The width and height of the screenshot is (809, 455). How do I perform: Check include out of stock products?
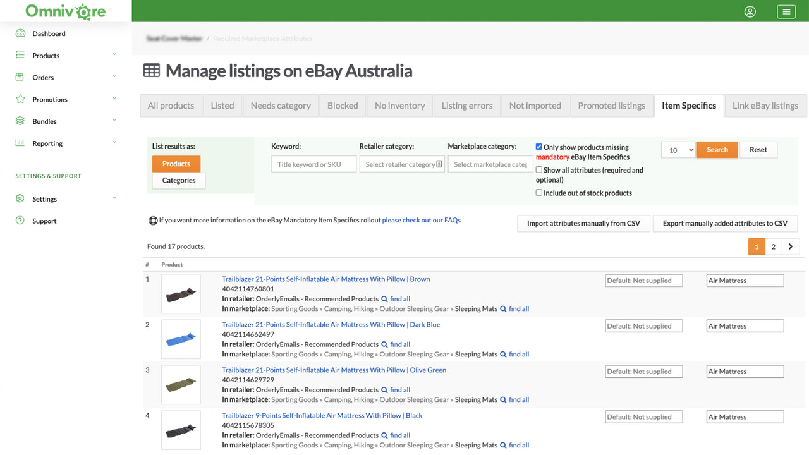click(x=539, y=192)
